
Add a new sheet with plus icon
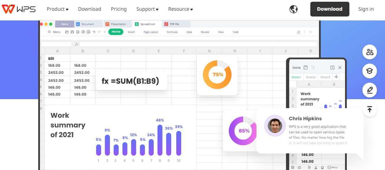336,77
